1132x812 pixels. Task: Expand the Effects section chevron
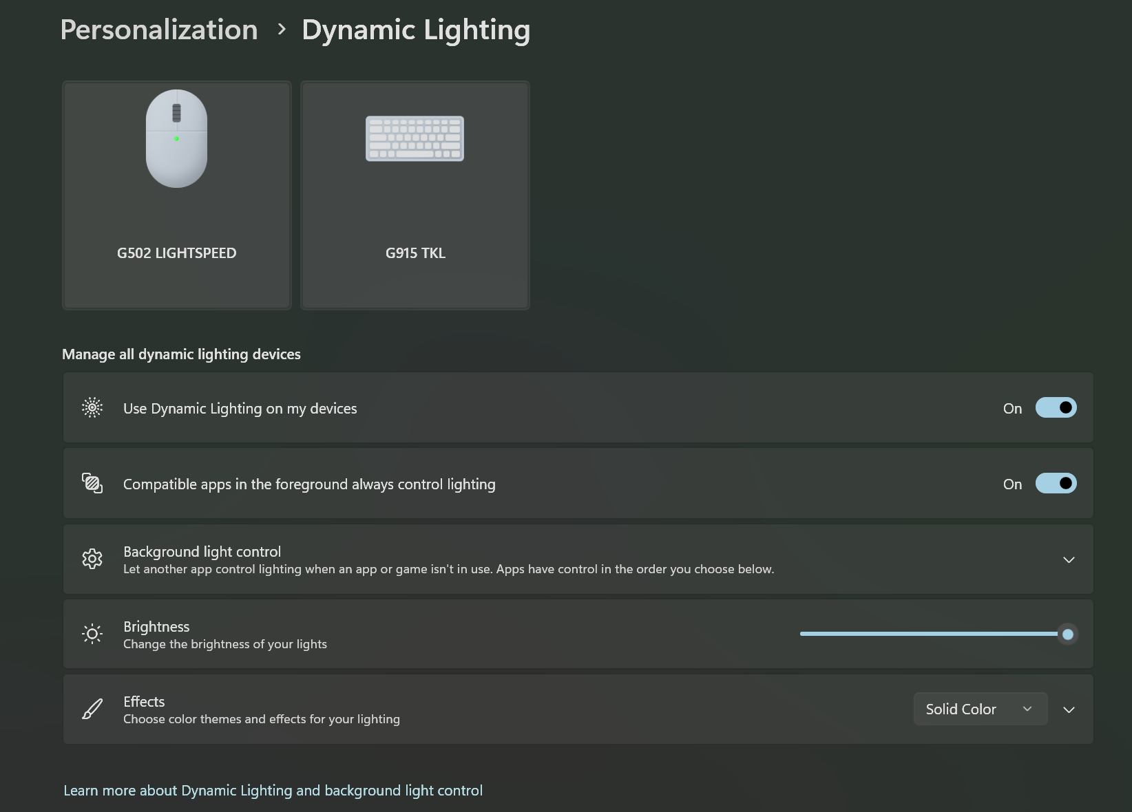click(1068, 709)
